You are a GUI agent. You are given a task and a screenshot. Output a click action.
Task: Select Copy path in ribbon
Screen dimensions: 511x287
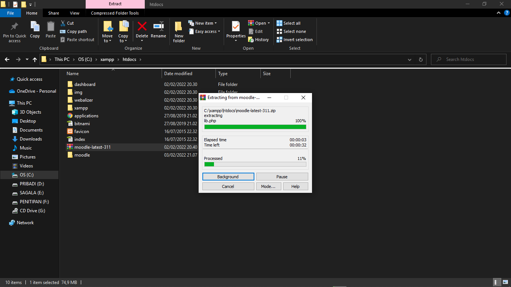73,31
